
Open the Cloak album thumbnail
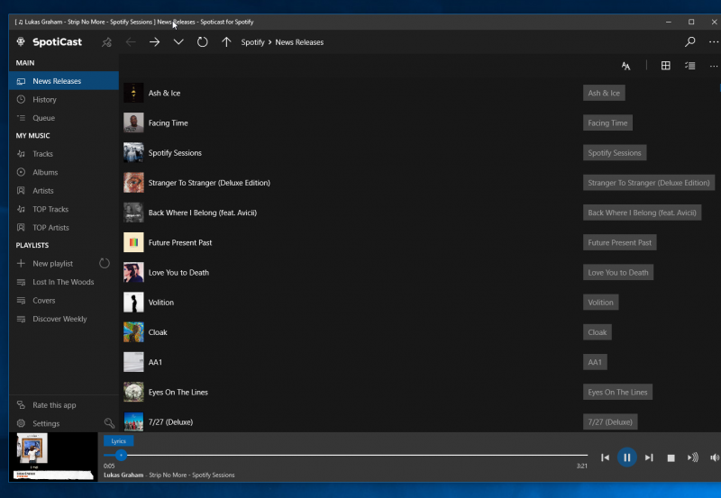133,332
